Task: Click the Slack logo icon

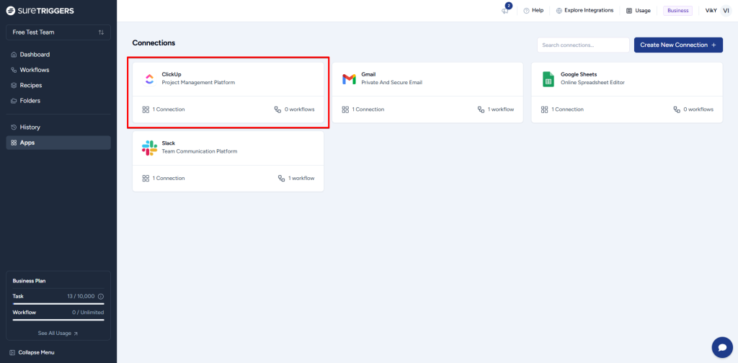Action: (149, 148)
